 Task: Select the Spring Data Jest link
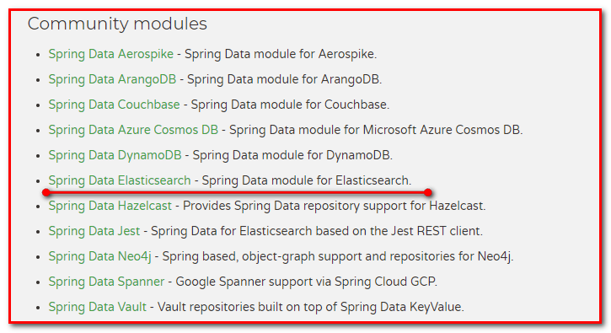point(94,231)
